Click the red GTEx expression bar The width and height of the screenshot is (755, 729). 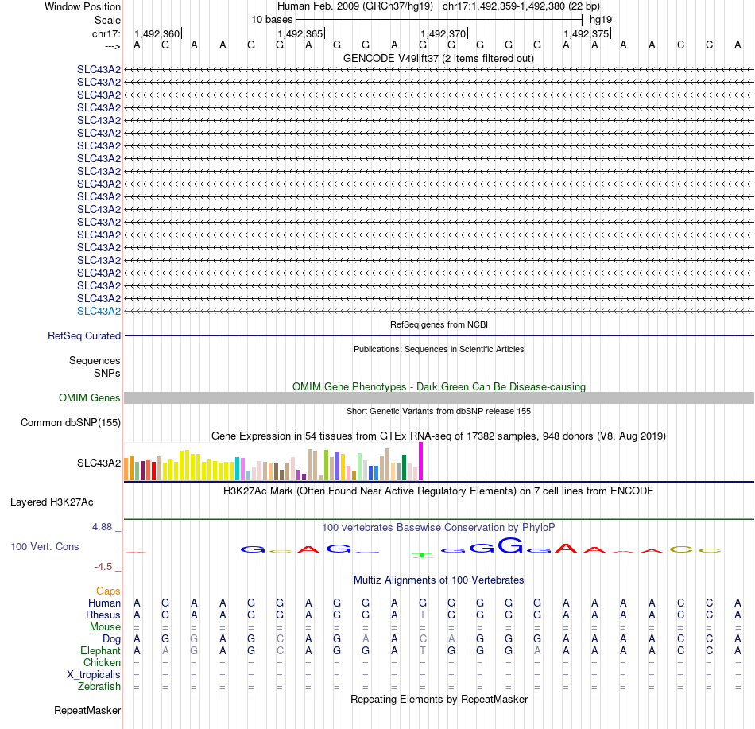click(153, 471)
